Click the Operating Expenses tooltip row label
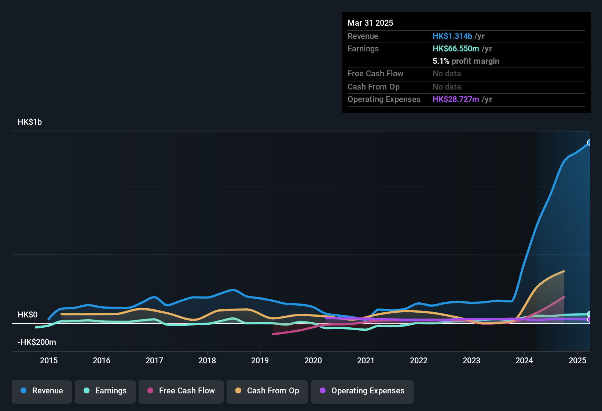This screenshot has height=411, width=602. point(384,99)
